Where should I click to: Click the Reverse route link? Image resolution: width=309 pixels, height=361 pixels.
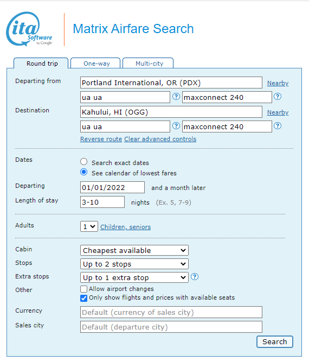coord(101,139)
